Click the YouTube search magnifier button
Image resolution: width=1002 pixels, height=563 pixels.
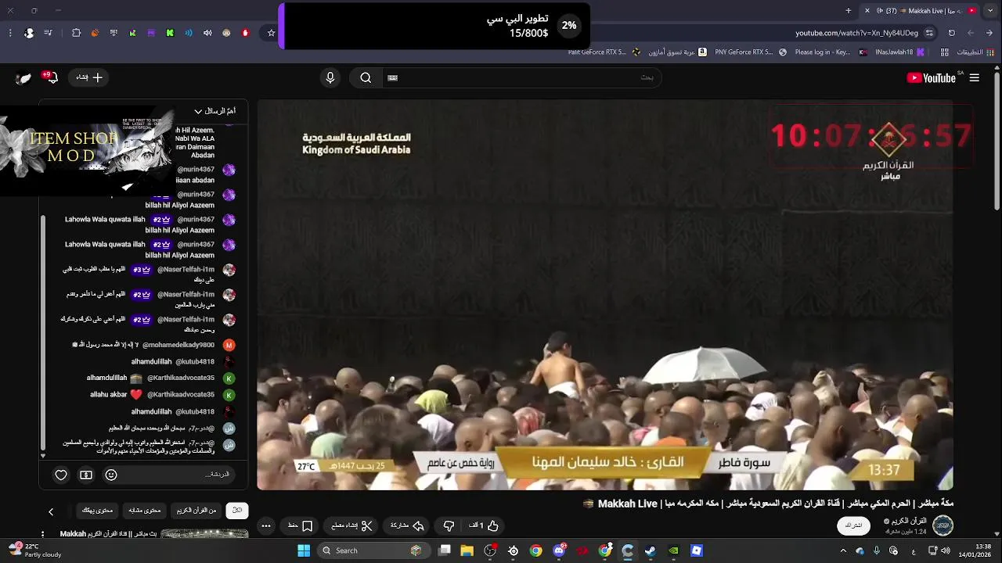(366, 77)
